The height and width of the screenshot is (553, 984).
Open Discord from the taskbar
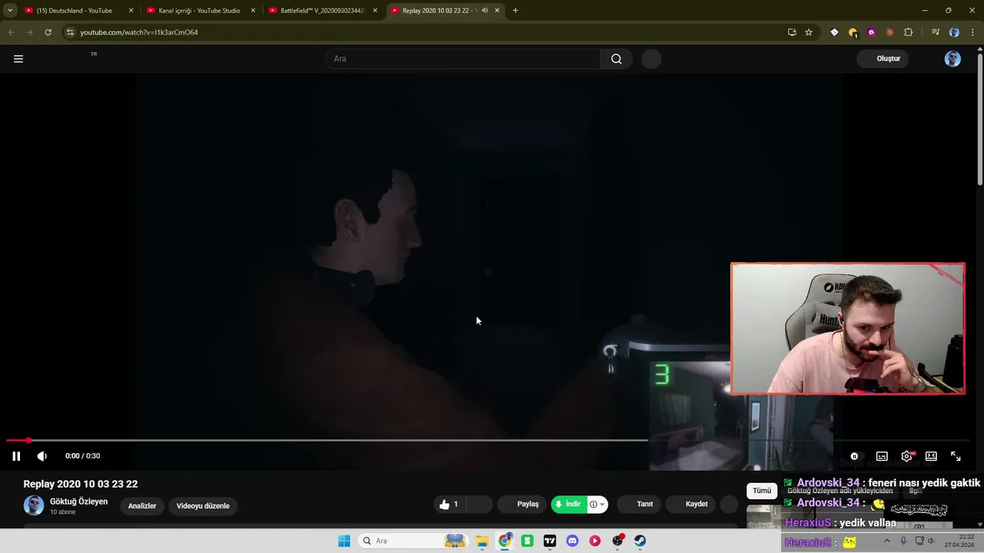(x=572, y=541)
